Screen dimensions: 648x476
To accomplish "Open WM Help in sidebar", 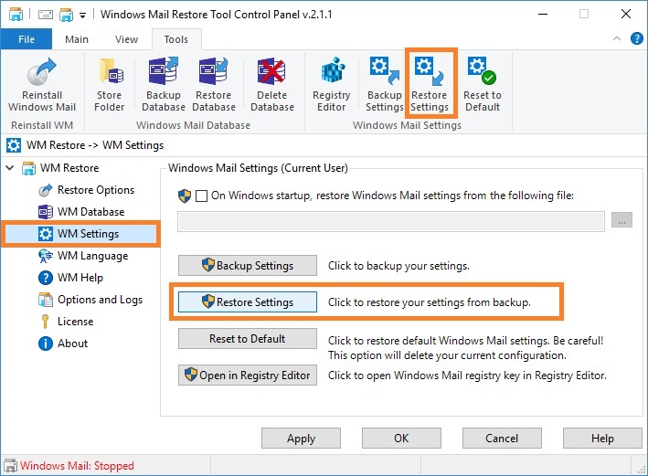I will point(70,278).
